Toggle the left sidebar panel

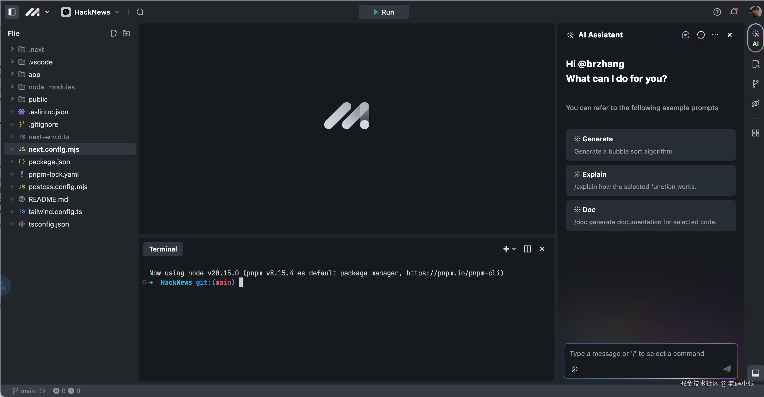click(12, 12)
